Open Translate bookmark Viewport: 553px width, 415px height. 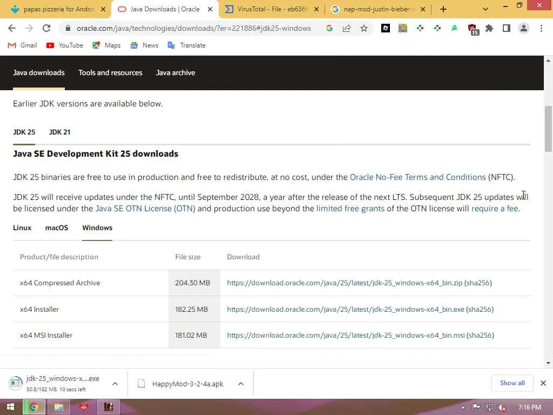(x=186, y=45)
